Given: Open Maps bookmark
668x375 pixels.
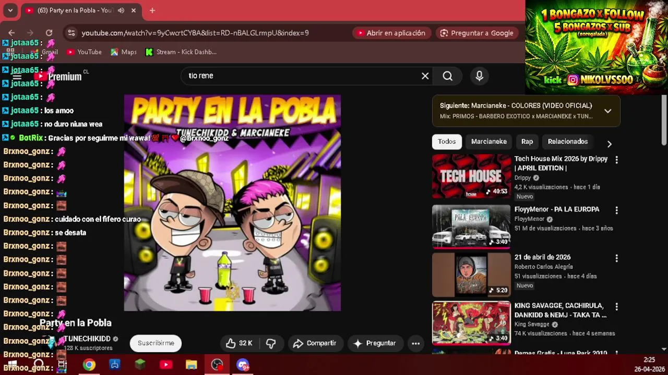Looking at the screenshot, I should click(124, 52).
